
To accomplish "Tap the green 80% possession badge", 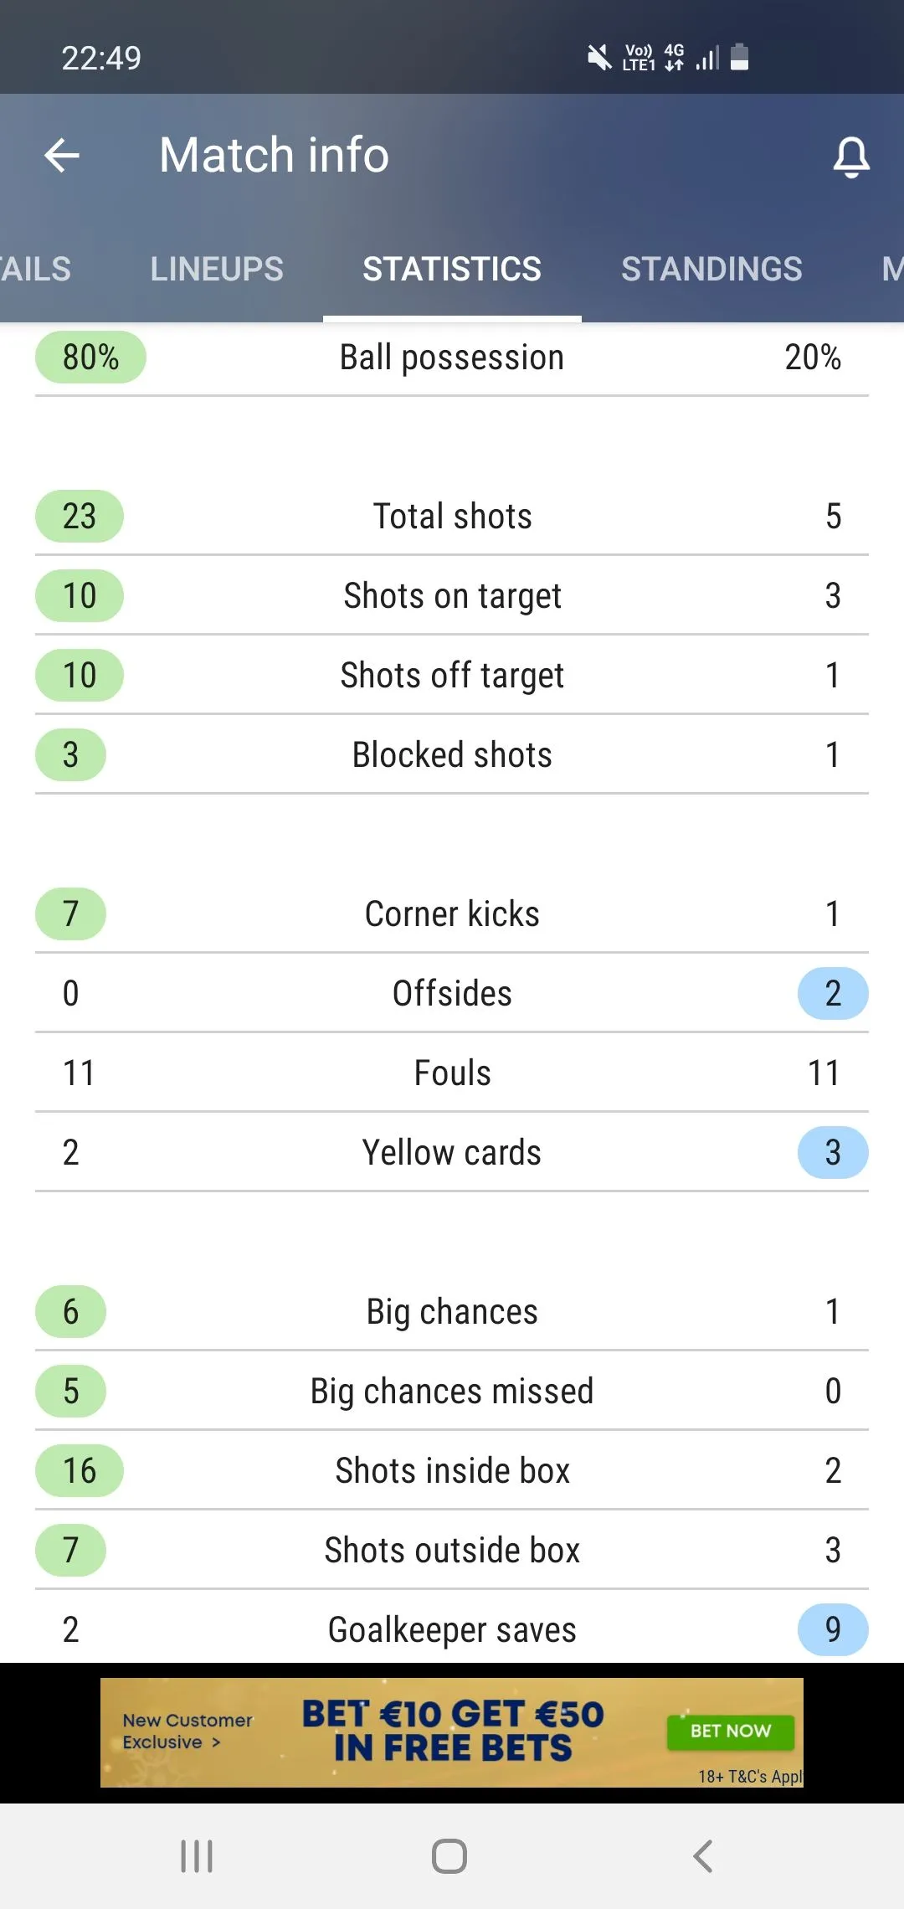I will 90,356.
